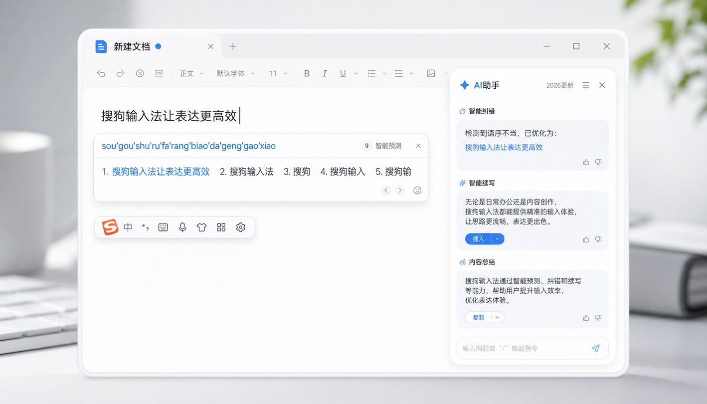Click 插入 button in 智能续写

(478, 239)
